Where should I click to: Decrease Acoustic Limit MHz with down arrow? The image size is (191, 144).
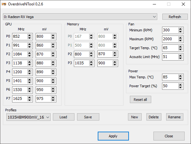click(180, 58)
